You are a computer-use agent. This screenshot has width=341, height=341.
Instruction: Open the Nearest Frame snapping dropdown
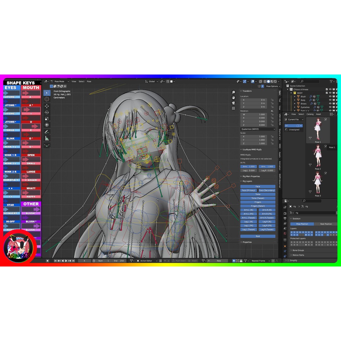coord(260,261)
